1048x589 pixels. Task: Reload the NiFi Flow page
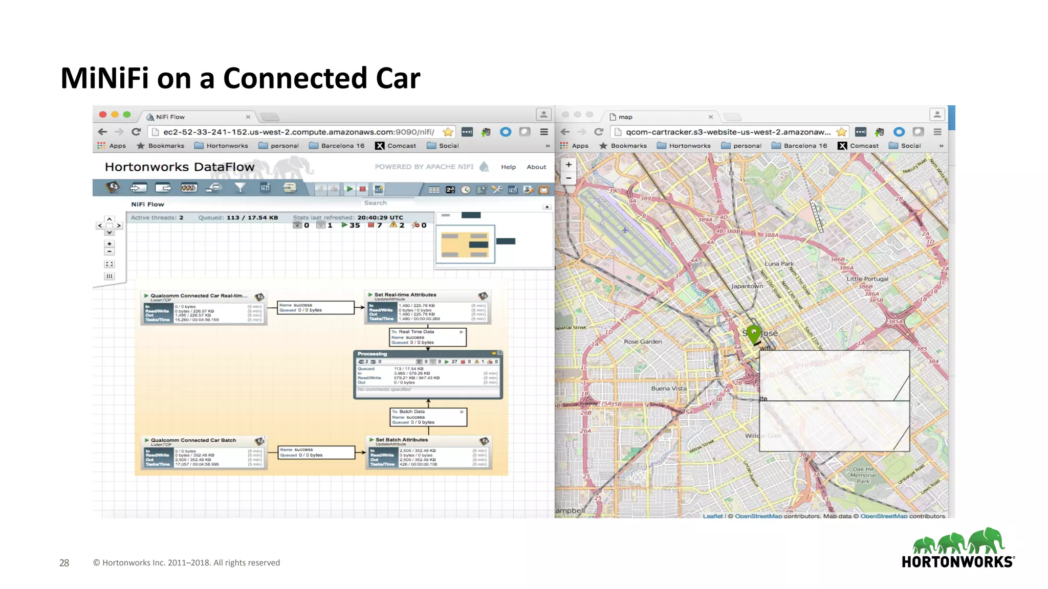[x=136, y=132]
